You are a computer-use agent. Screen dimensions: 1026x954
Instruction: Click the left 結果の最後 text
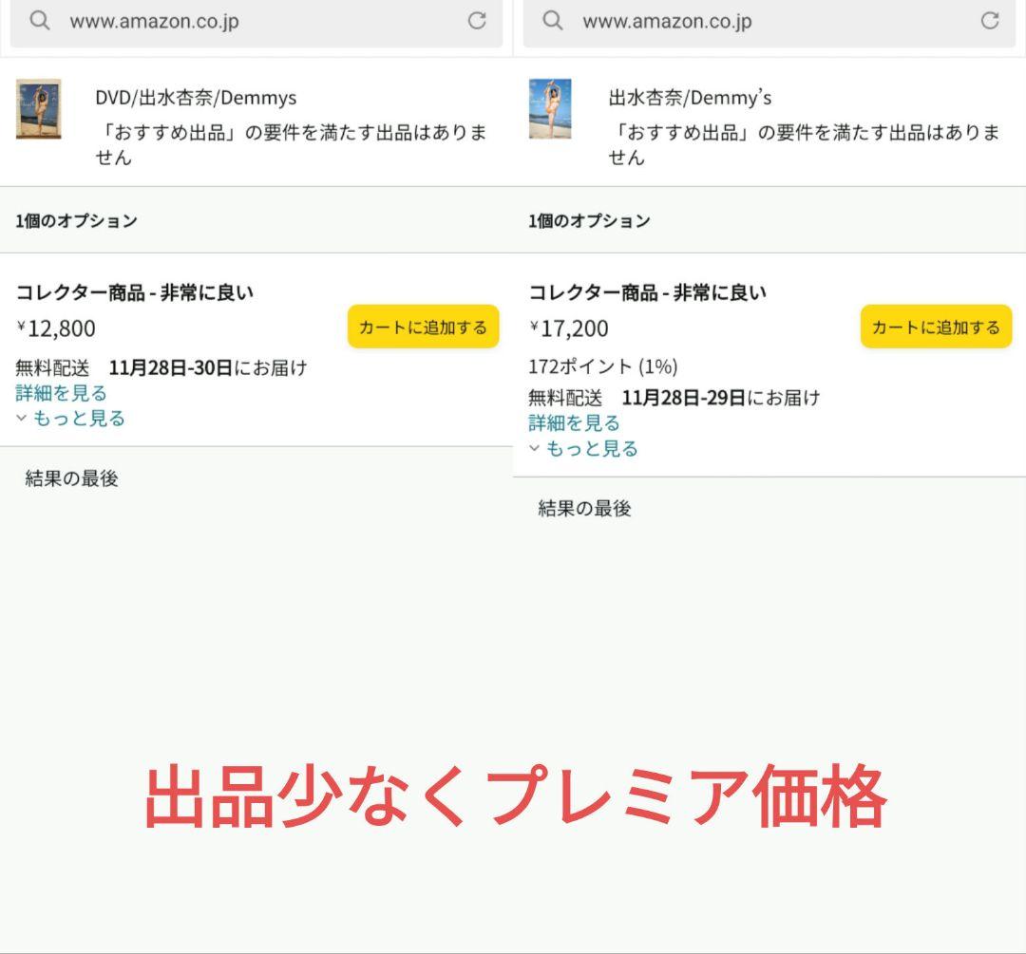(x=71, y=478)
